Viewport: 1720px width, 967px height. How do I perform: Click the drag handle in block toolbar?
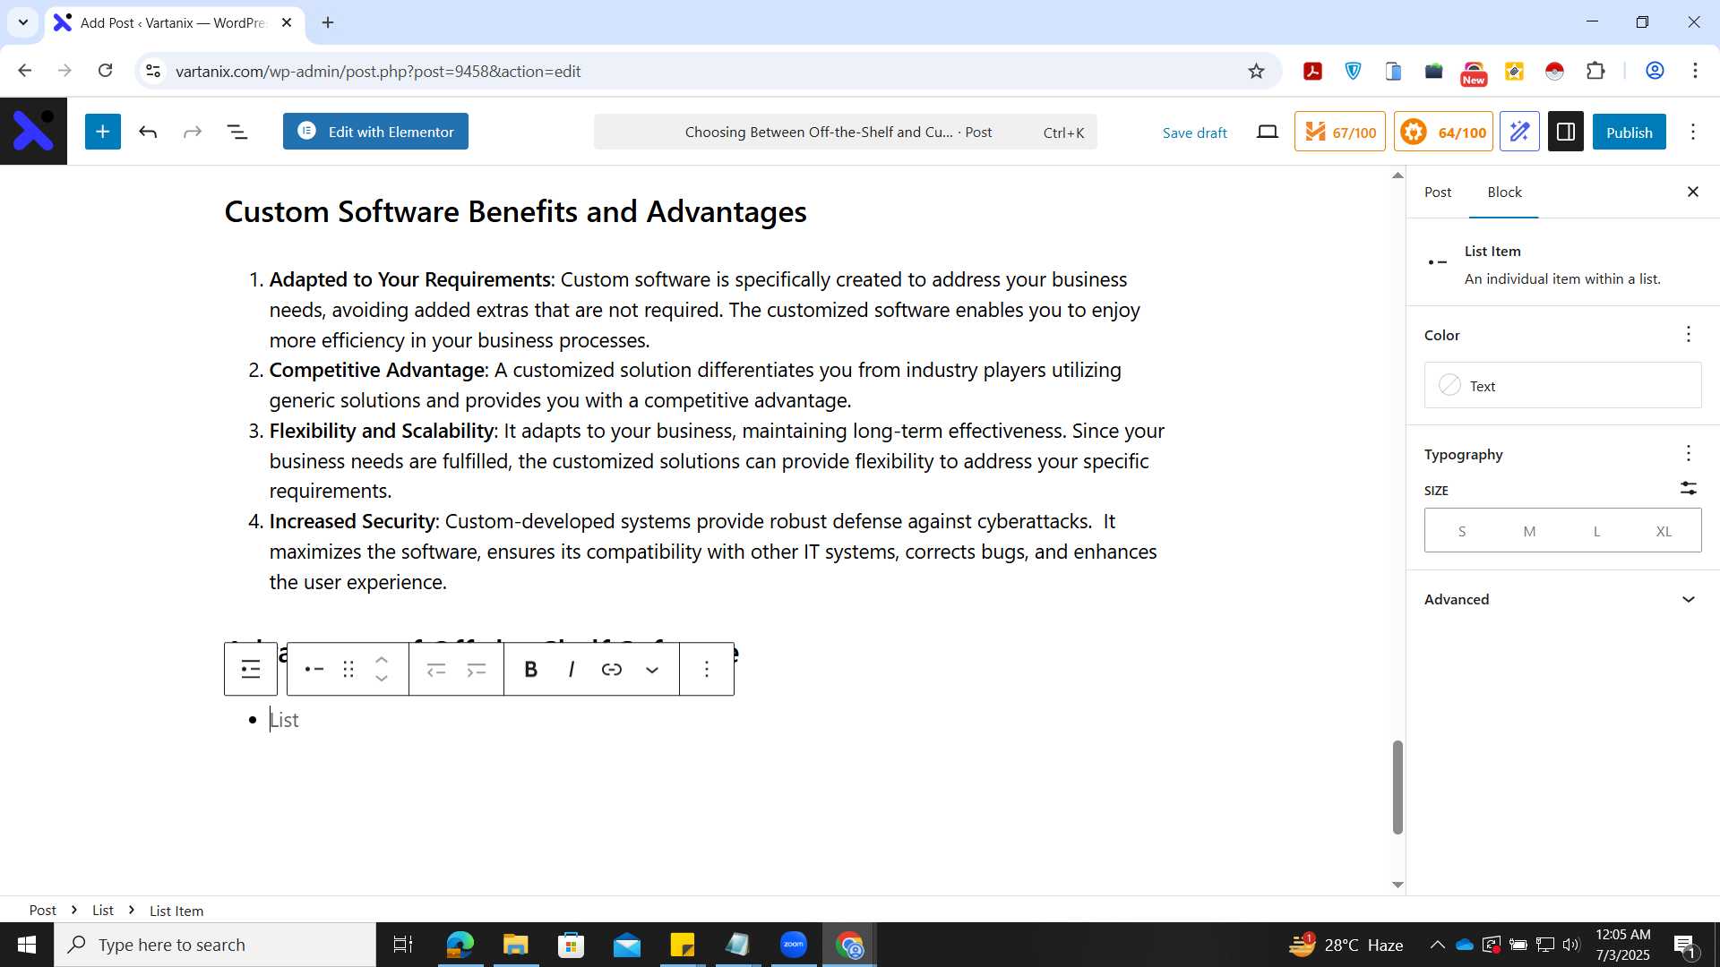(348, 669)
